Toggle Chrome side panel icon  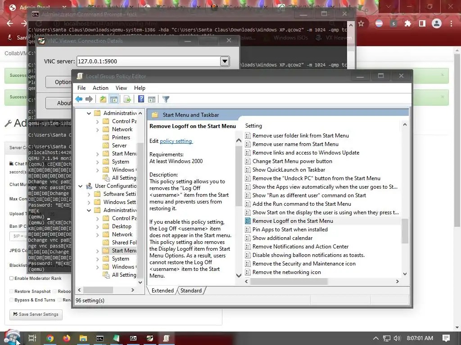point(422,23)
